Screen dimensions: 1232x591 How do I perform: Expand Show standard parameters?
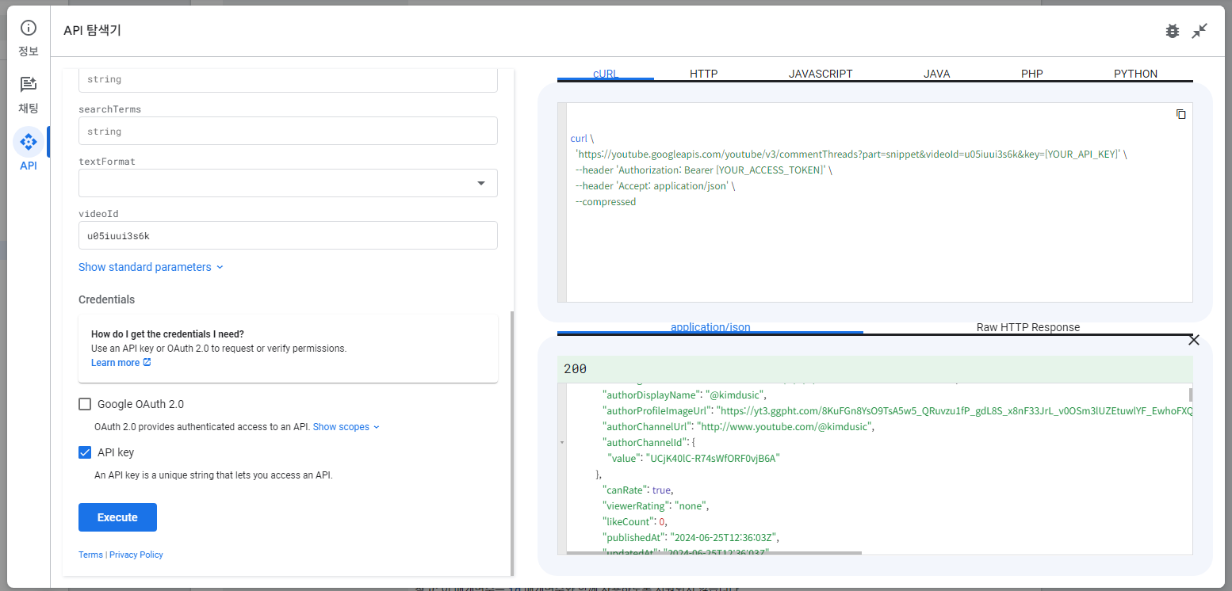(x=151, y=267)
